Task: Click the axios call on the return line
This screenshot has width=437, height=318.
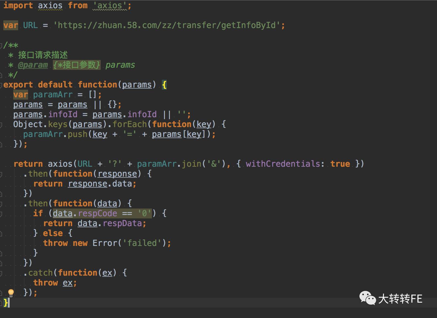Action: (x=60, y=164)
